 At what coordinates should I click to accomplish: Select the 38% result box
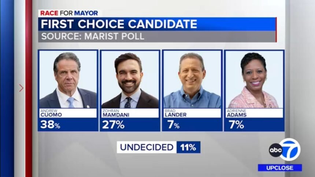click(68, 124)
